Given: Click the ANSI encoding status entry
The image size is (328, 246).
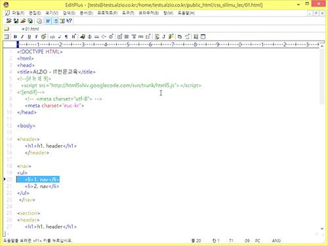Looking at the screenshot, I should tap(276, 241).
